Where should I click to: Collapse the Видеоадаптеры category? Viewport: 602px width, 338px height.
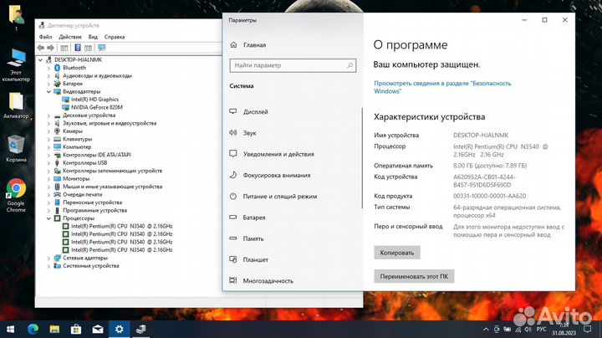[x=48, y=92]
